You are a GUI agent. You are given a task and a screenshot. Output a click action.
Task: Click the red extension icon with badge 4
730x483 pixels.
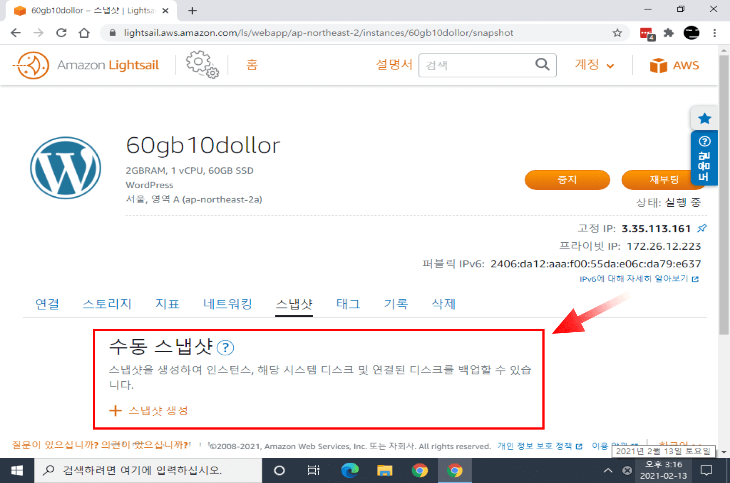tap(647, 33)
